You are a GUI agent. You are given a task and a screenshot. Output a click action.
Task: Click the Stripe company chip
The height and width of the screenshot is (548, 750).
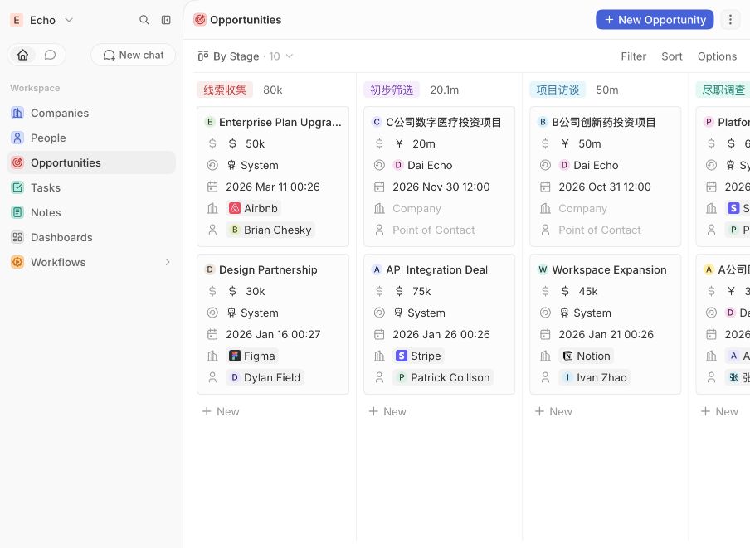point(418,356)
